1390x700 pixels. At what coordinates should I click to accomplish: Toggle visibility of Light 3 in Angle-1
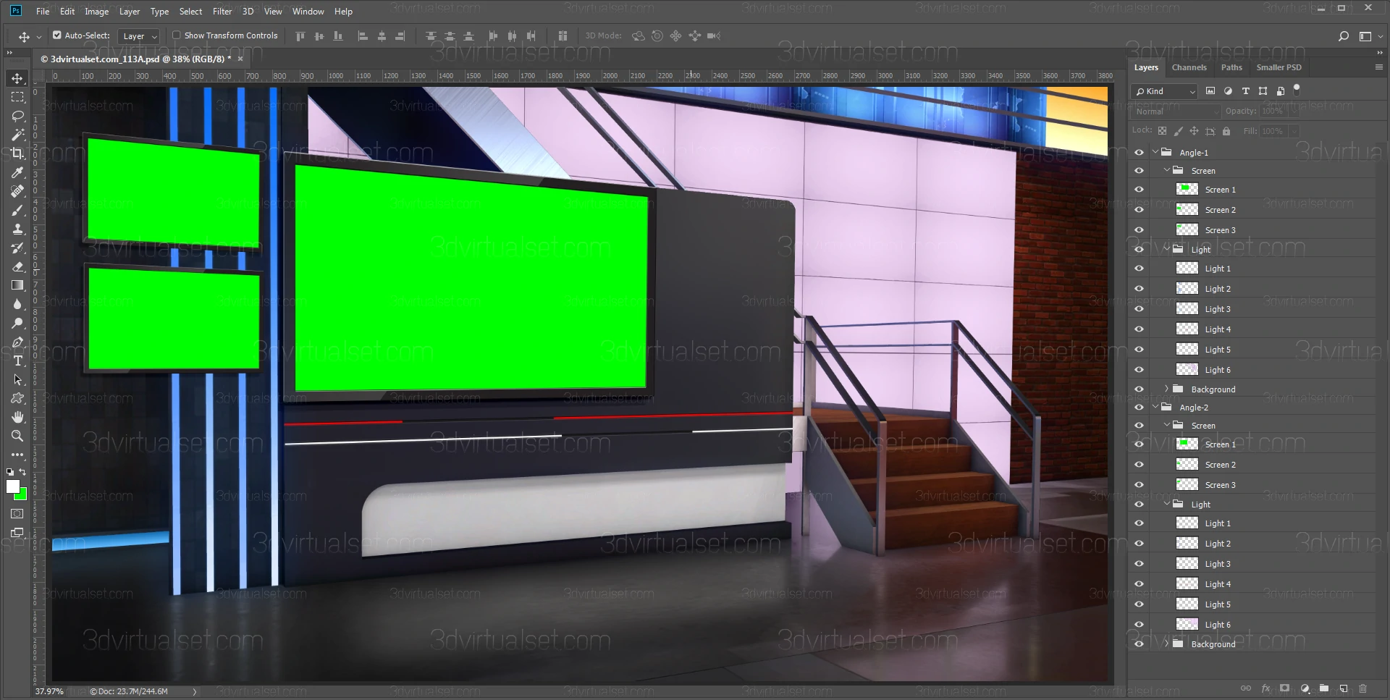click(x=1139, y=308)
